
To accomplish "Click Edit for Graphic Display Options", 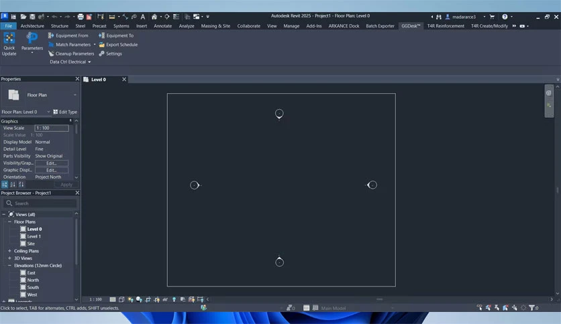I will point(52,170).
